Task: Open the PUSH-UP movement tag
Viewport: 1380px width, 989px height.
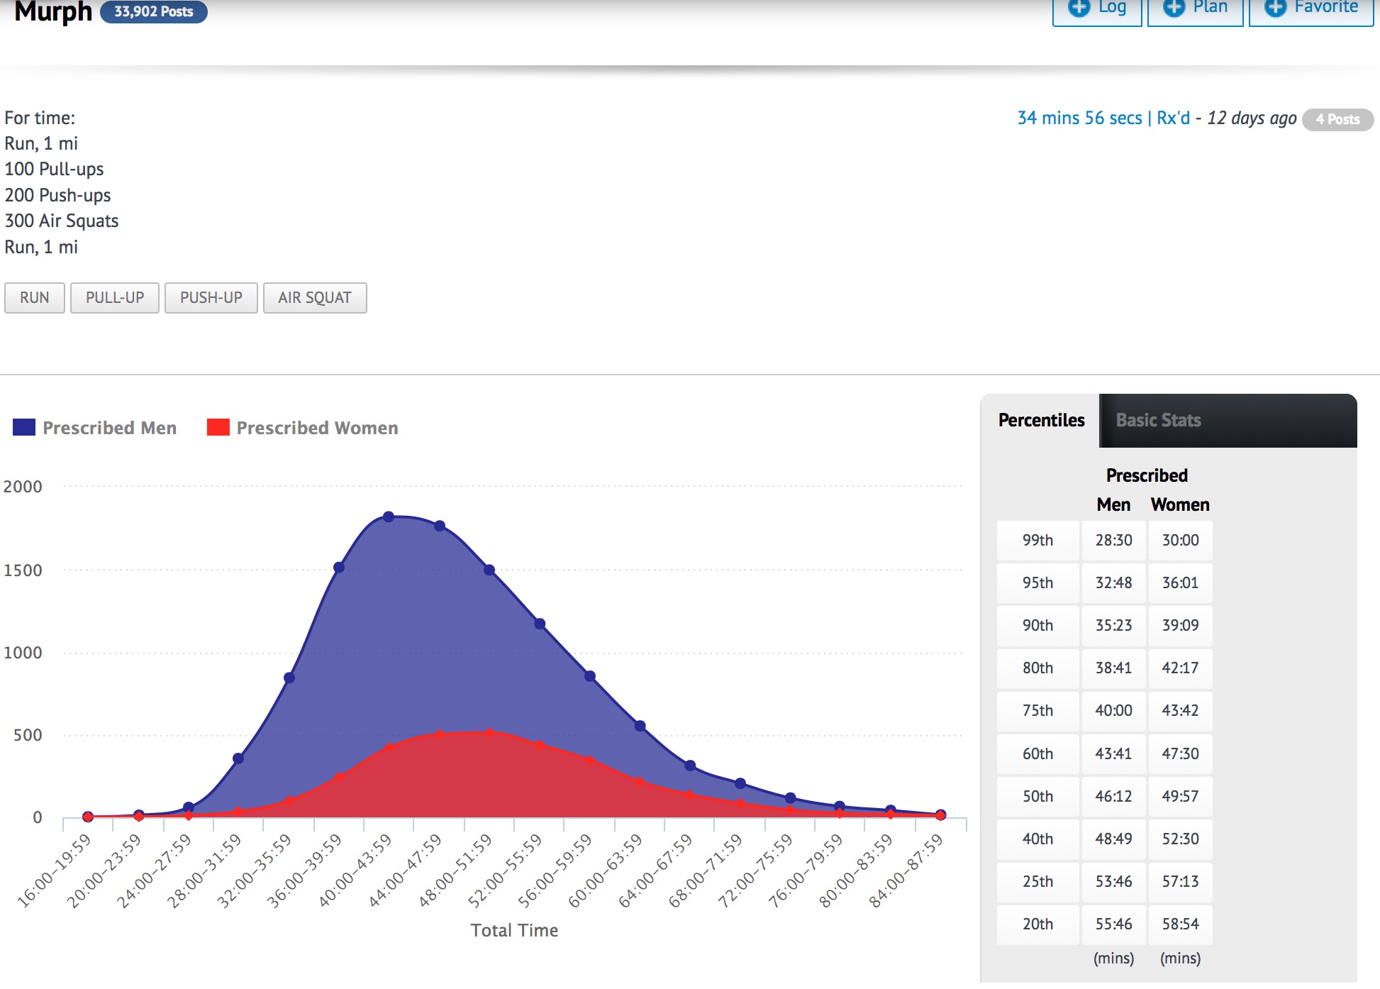Action: pyautogui.click(x=211, y=298)
